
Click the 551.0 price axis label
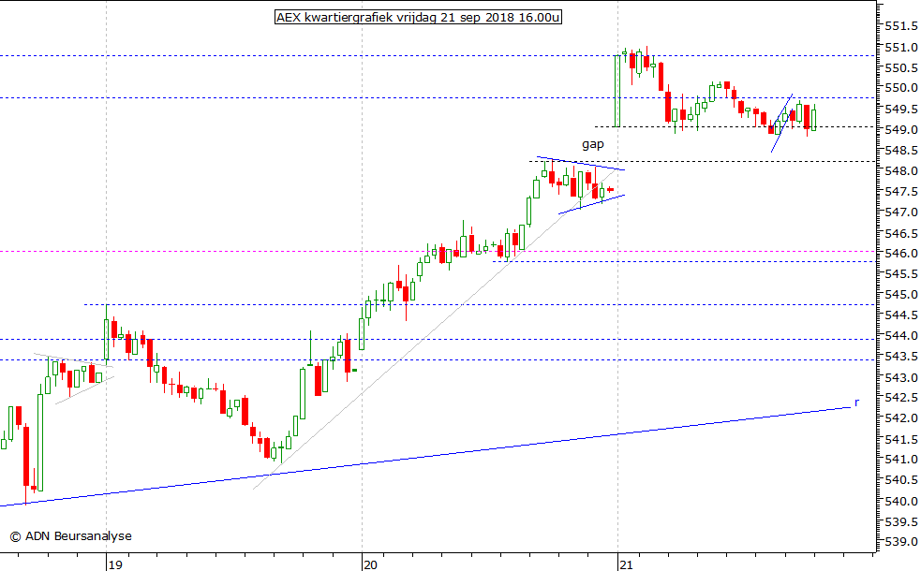click(901, 48)
